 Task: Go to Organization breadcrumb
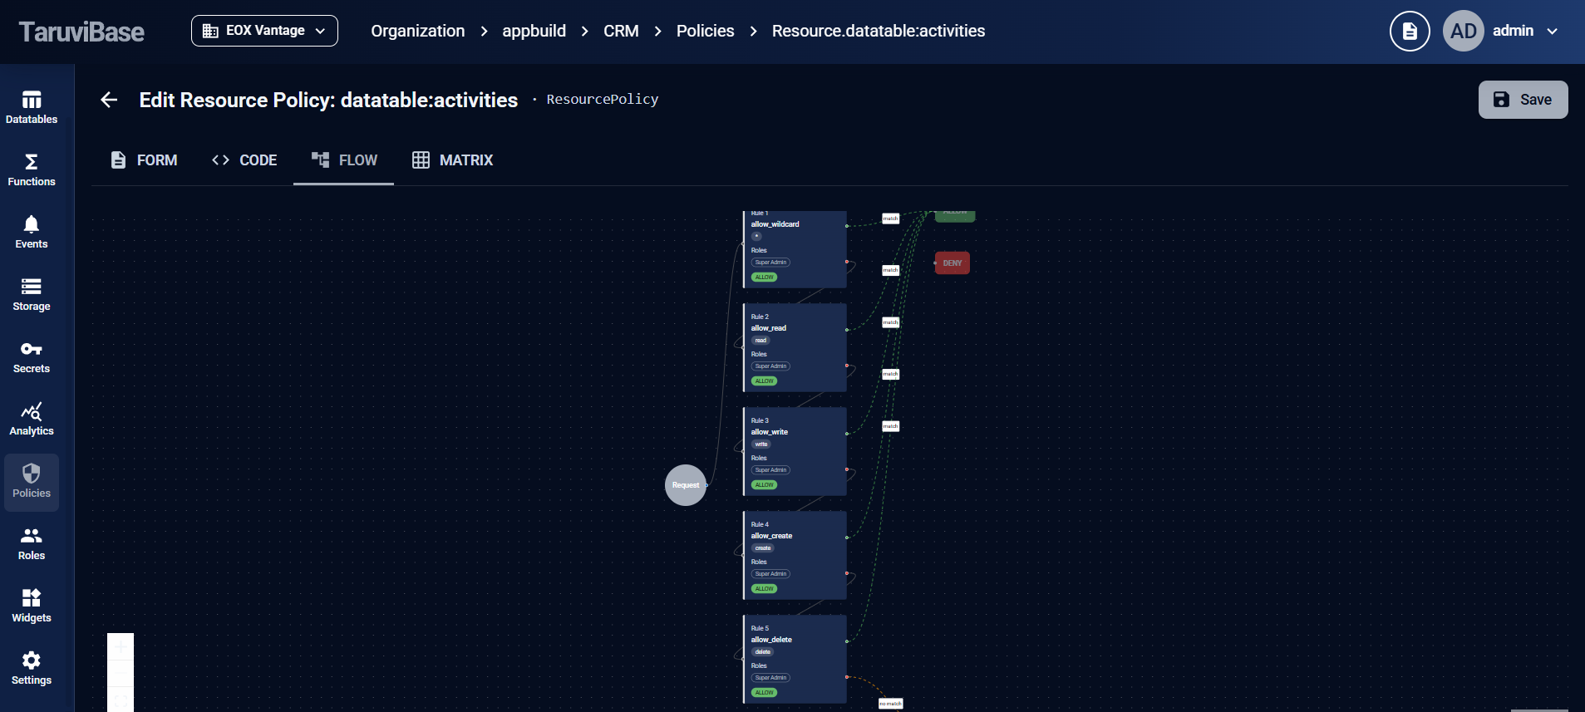point(417,31)
